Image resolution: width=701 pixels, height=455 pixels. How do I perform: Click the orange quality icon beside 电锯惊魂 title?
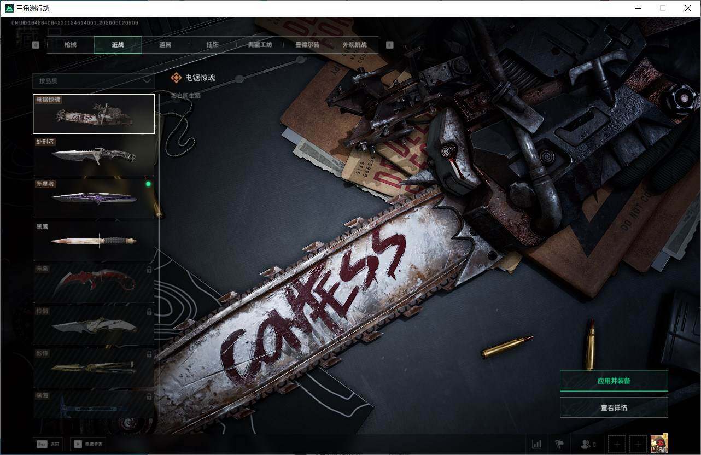(176, 78)
